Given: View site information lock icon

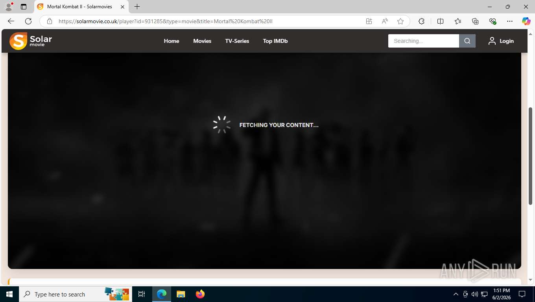Looking at the screenshot, I should [x=50, y=21].
